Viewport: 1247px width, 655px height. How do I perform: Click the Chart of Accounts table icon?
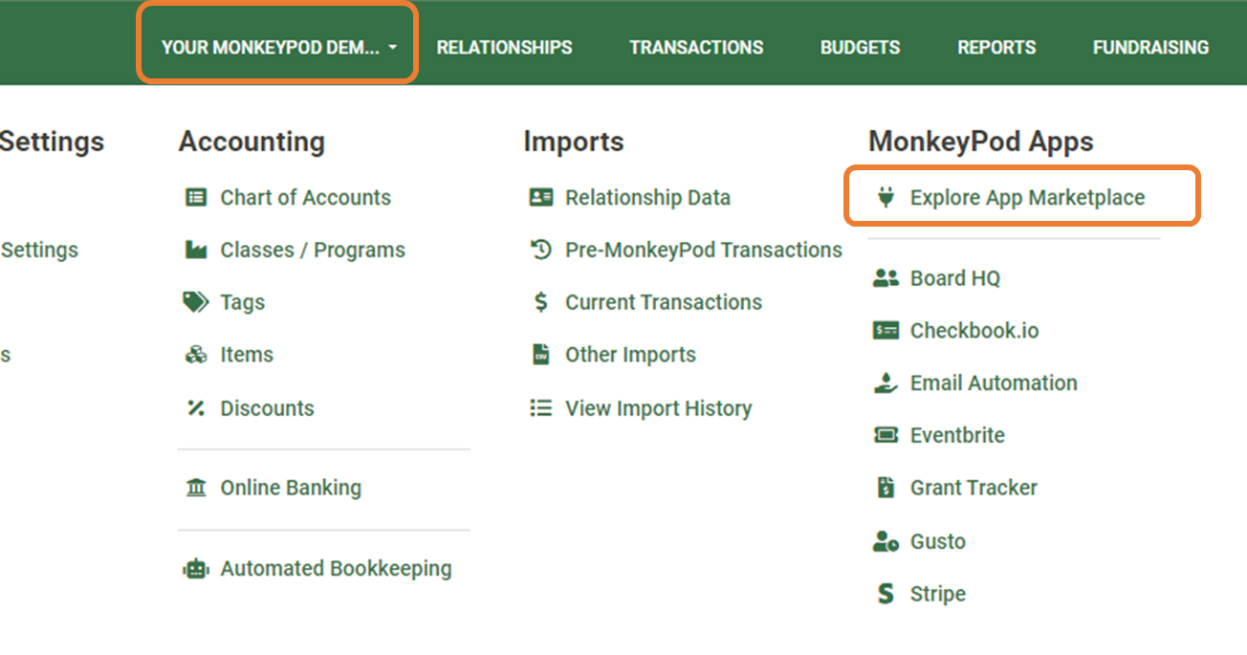click(197, 197)
